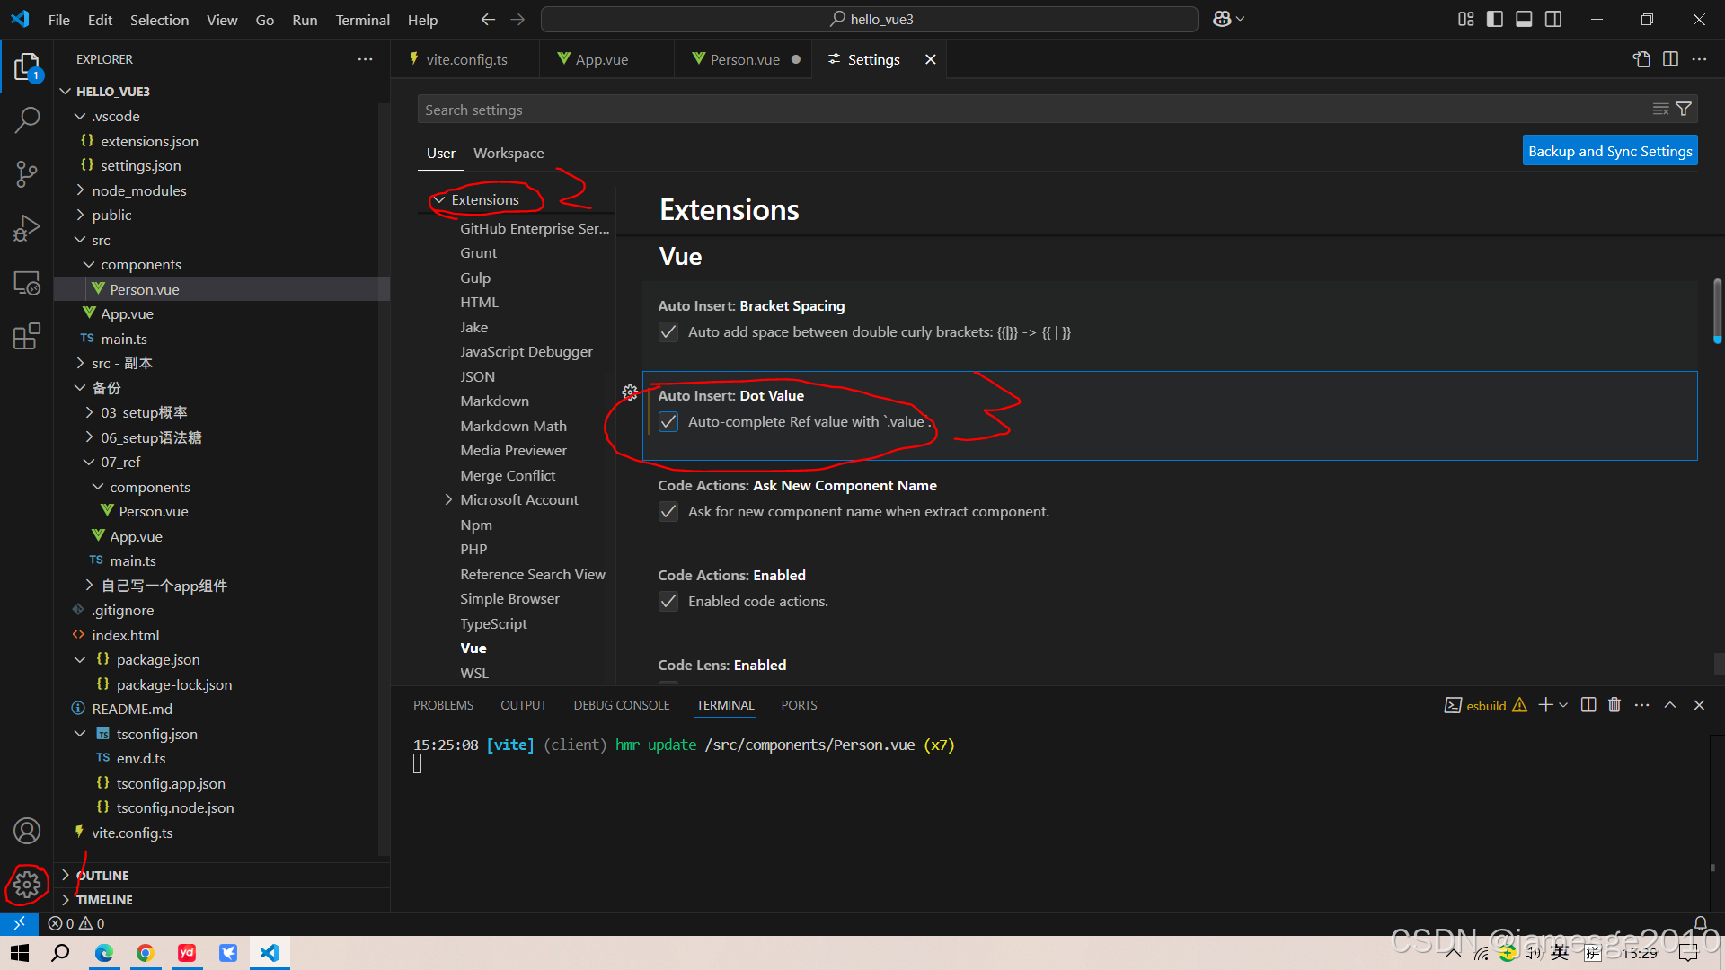Open the Source Control view

[27, 174]
